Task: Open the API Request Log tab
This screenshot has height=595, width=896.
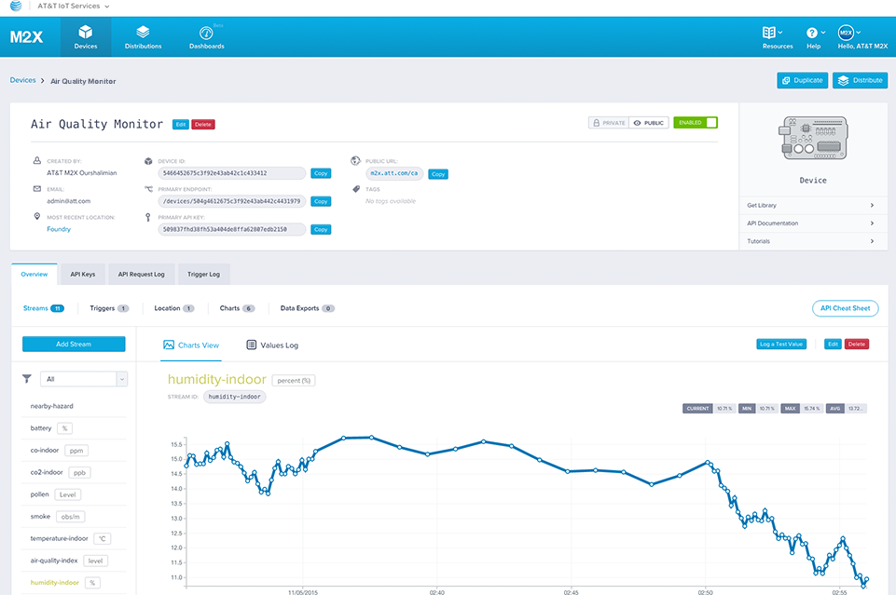Action: (141, 275)
